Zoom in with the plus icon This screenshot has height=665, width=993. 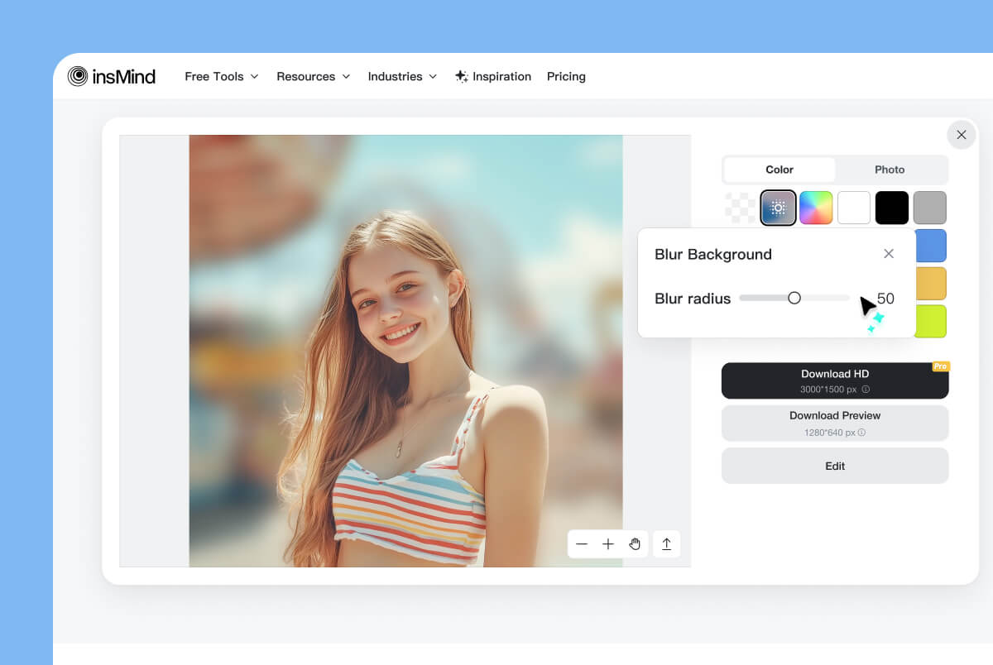[608, 544]
